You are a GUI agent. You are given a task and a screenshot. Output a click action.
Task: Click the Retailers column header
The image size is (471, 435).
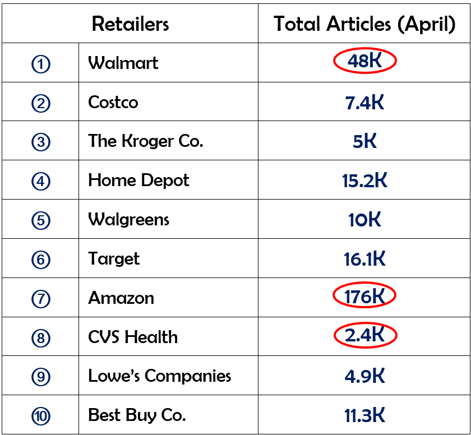(x=130, y=24)
